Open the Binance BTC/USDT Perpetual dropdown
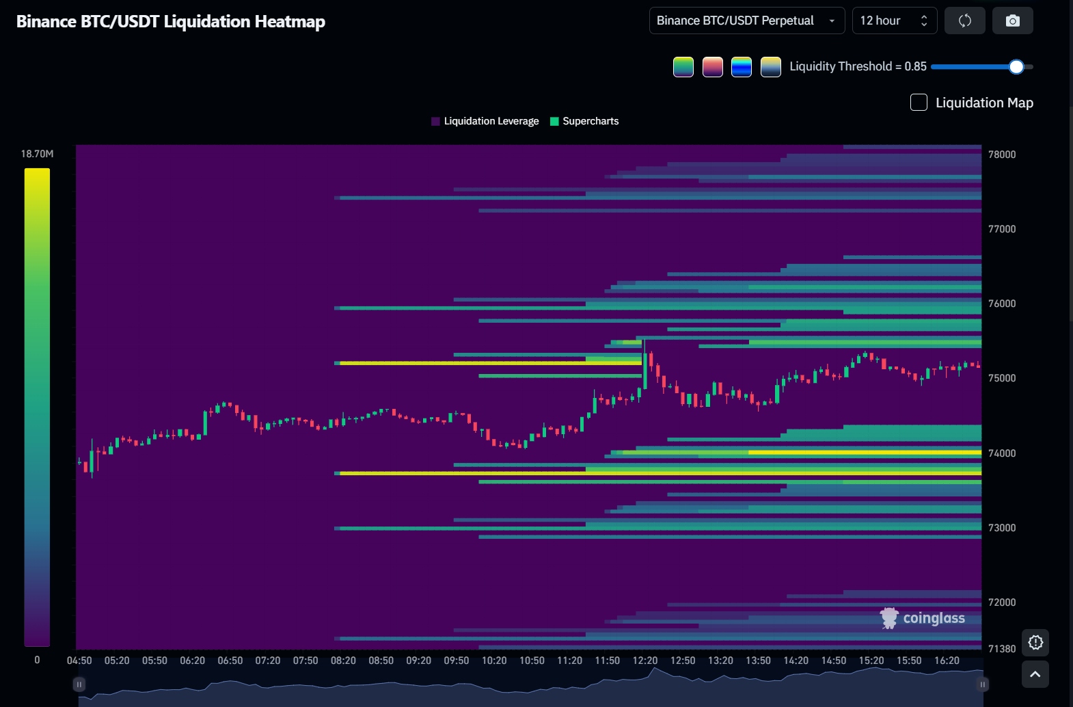Screen dimensions: 1073x707 tap(747, 21)
